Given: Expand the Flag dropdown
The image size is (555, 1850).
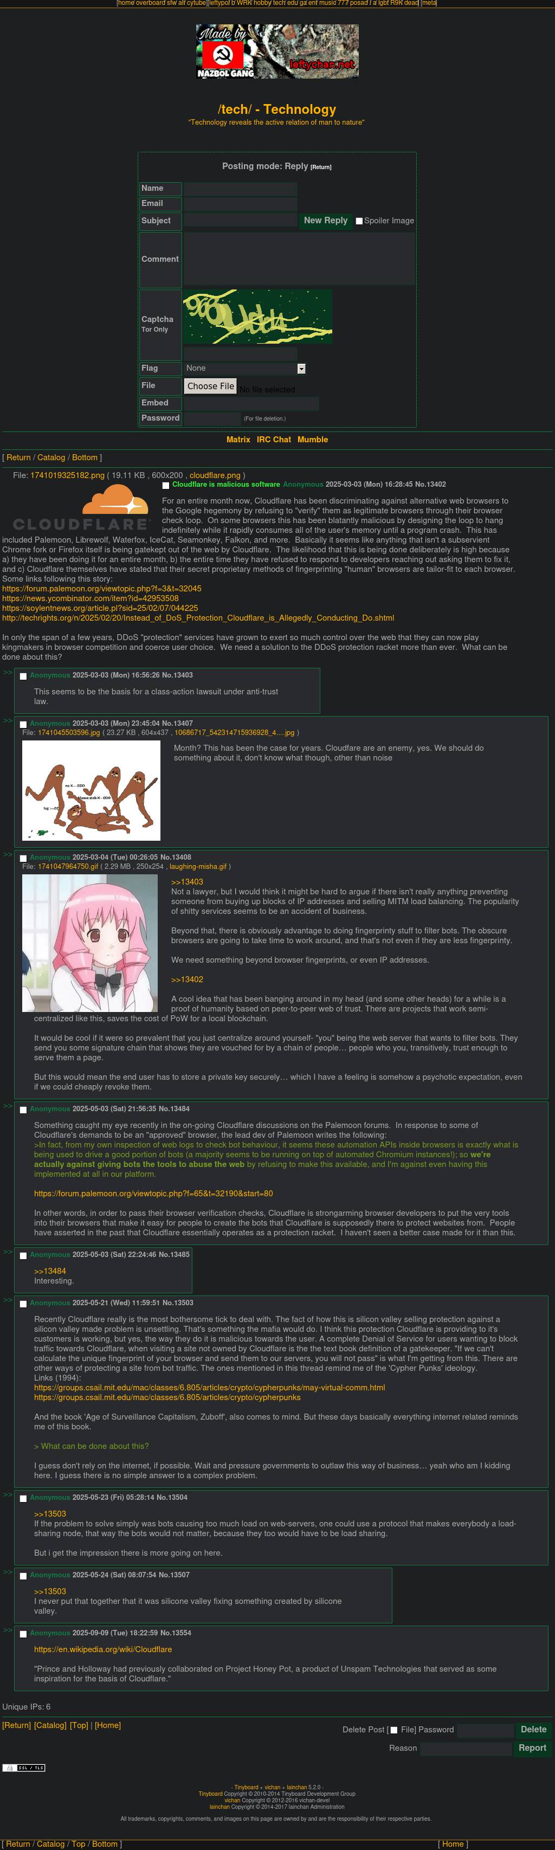Looking at the screenshot, I should coord(245,369).
